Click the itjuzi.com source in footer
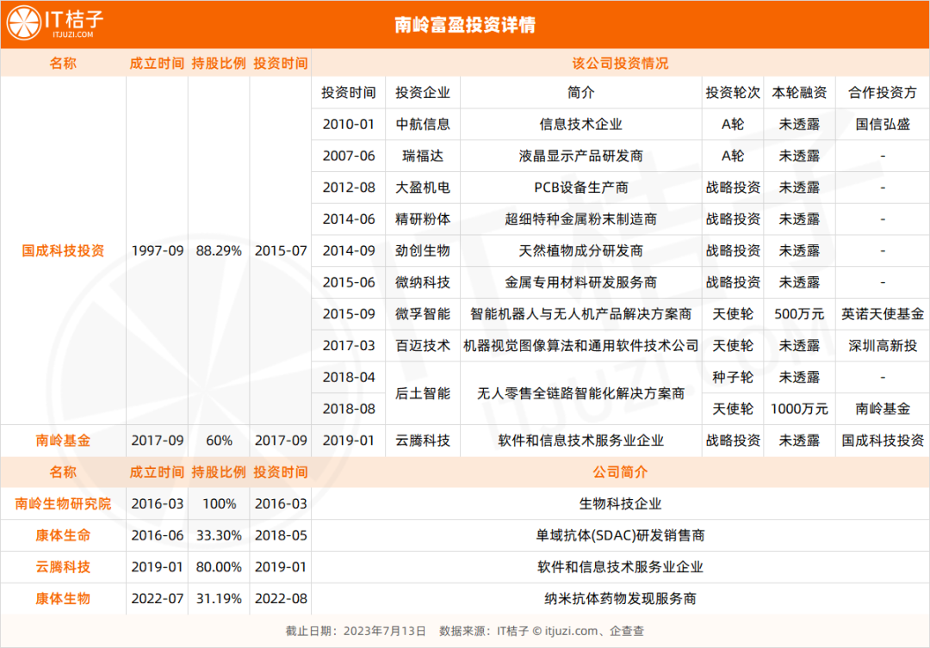The height and width of the screenshot is (648, 930). 571,632
